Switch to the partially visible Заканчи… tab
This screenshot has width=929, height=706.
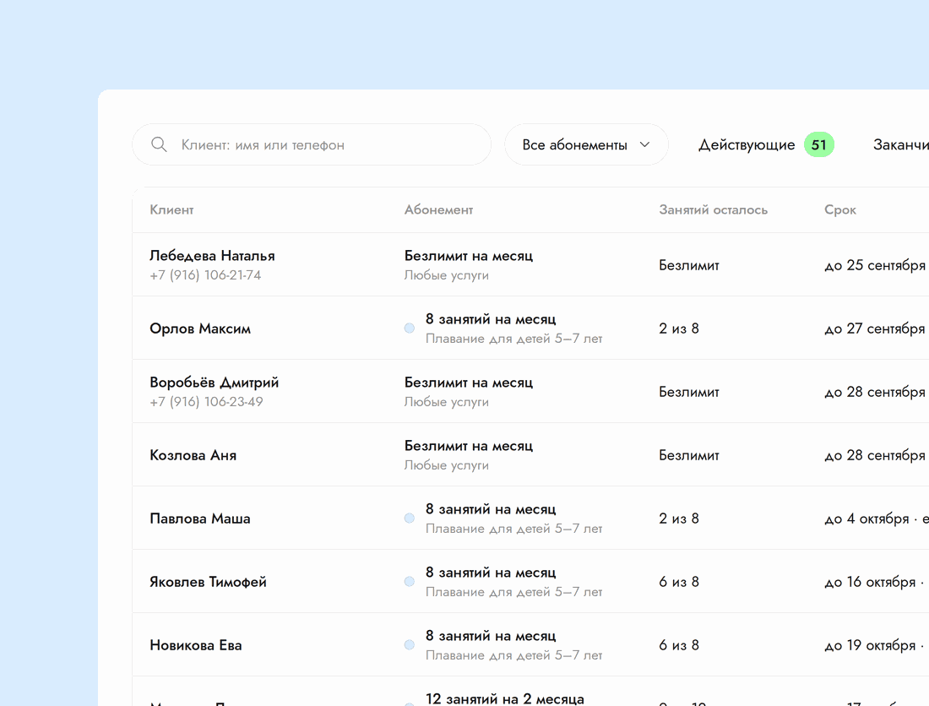click(x=900, y=144)
